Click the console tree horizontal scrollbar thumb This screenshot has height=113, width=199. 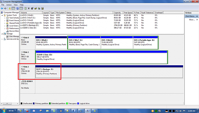tap(7, 104)
